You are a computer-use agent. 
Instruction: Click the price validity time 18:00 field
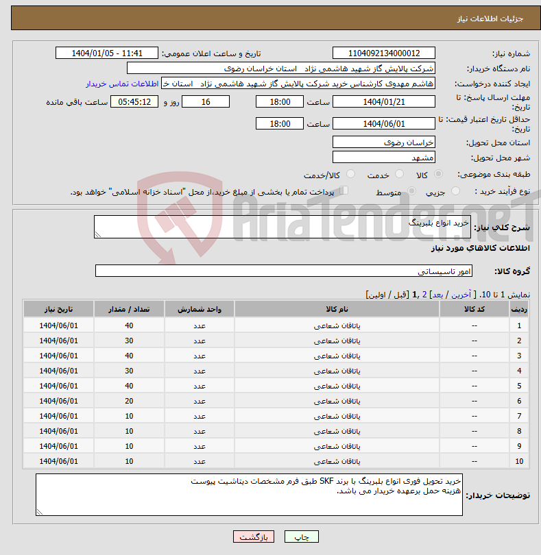[x=280, y=124]
